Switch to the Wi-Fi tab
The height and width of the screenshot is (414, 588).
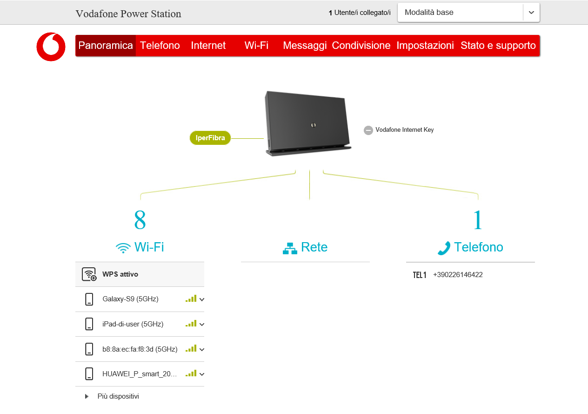256,46
